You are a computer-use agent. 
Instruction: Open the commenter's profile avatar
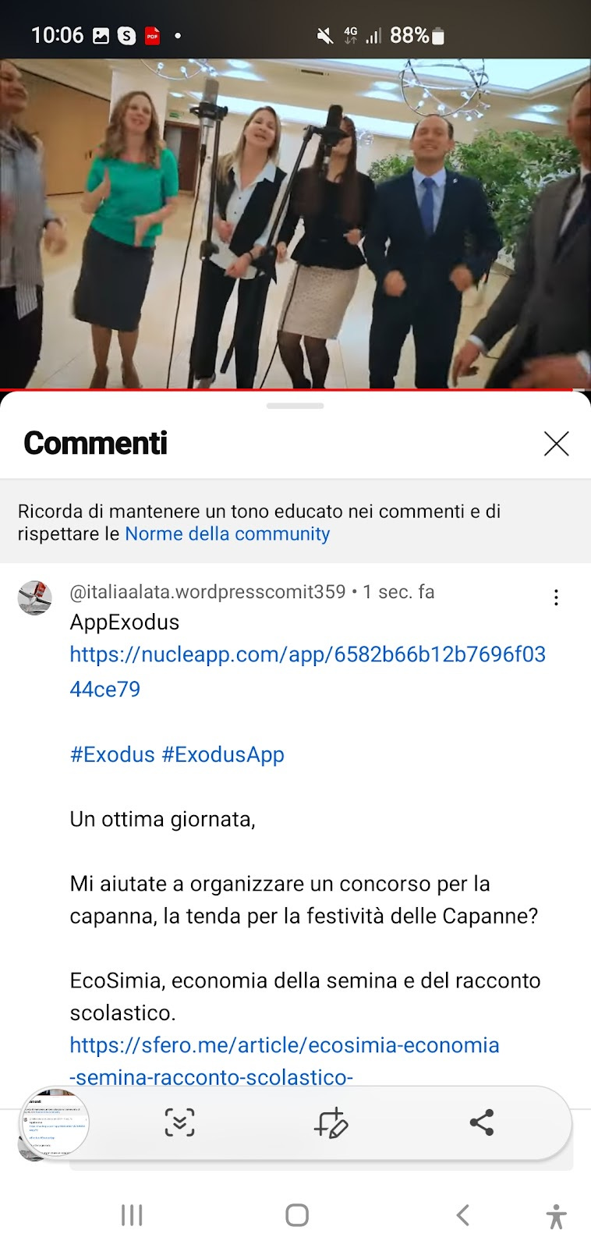click(34, 597)
